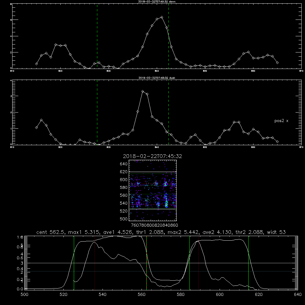Click right green dashed line in dawn plot
Viewport: 305px width, 305px height.
[x=168, y=36]
